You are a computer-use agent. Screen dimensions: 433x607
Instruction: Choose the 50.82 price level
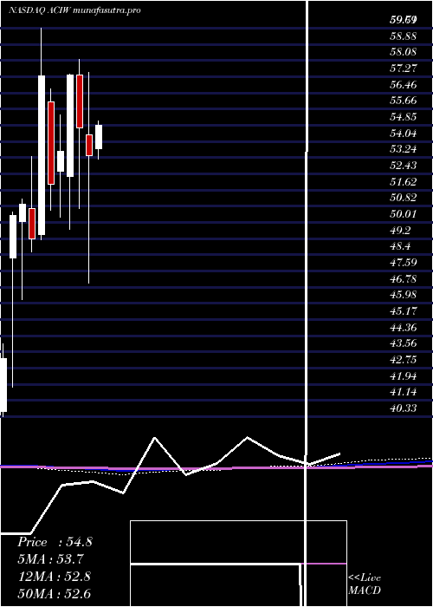coord(404,198)
